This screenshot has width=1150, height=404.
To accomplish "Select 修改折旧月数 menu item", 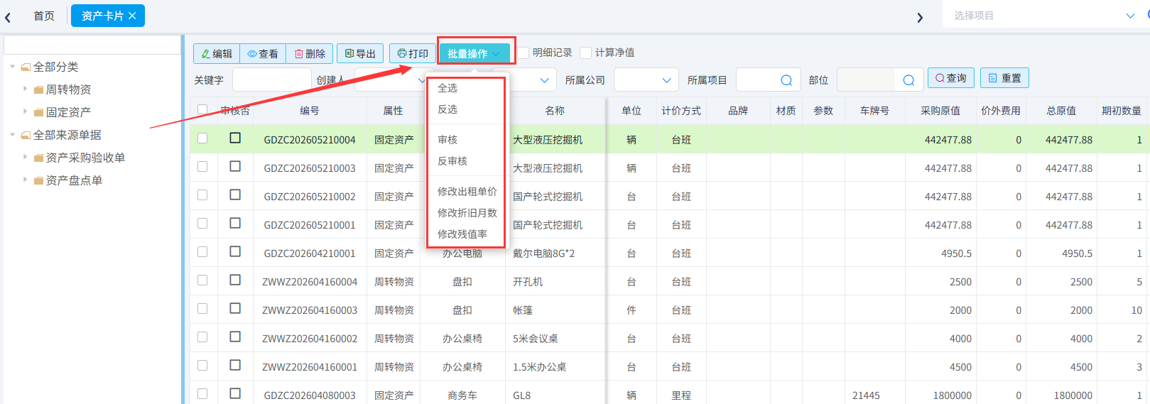I will 467,213.
